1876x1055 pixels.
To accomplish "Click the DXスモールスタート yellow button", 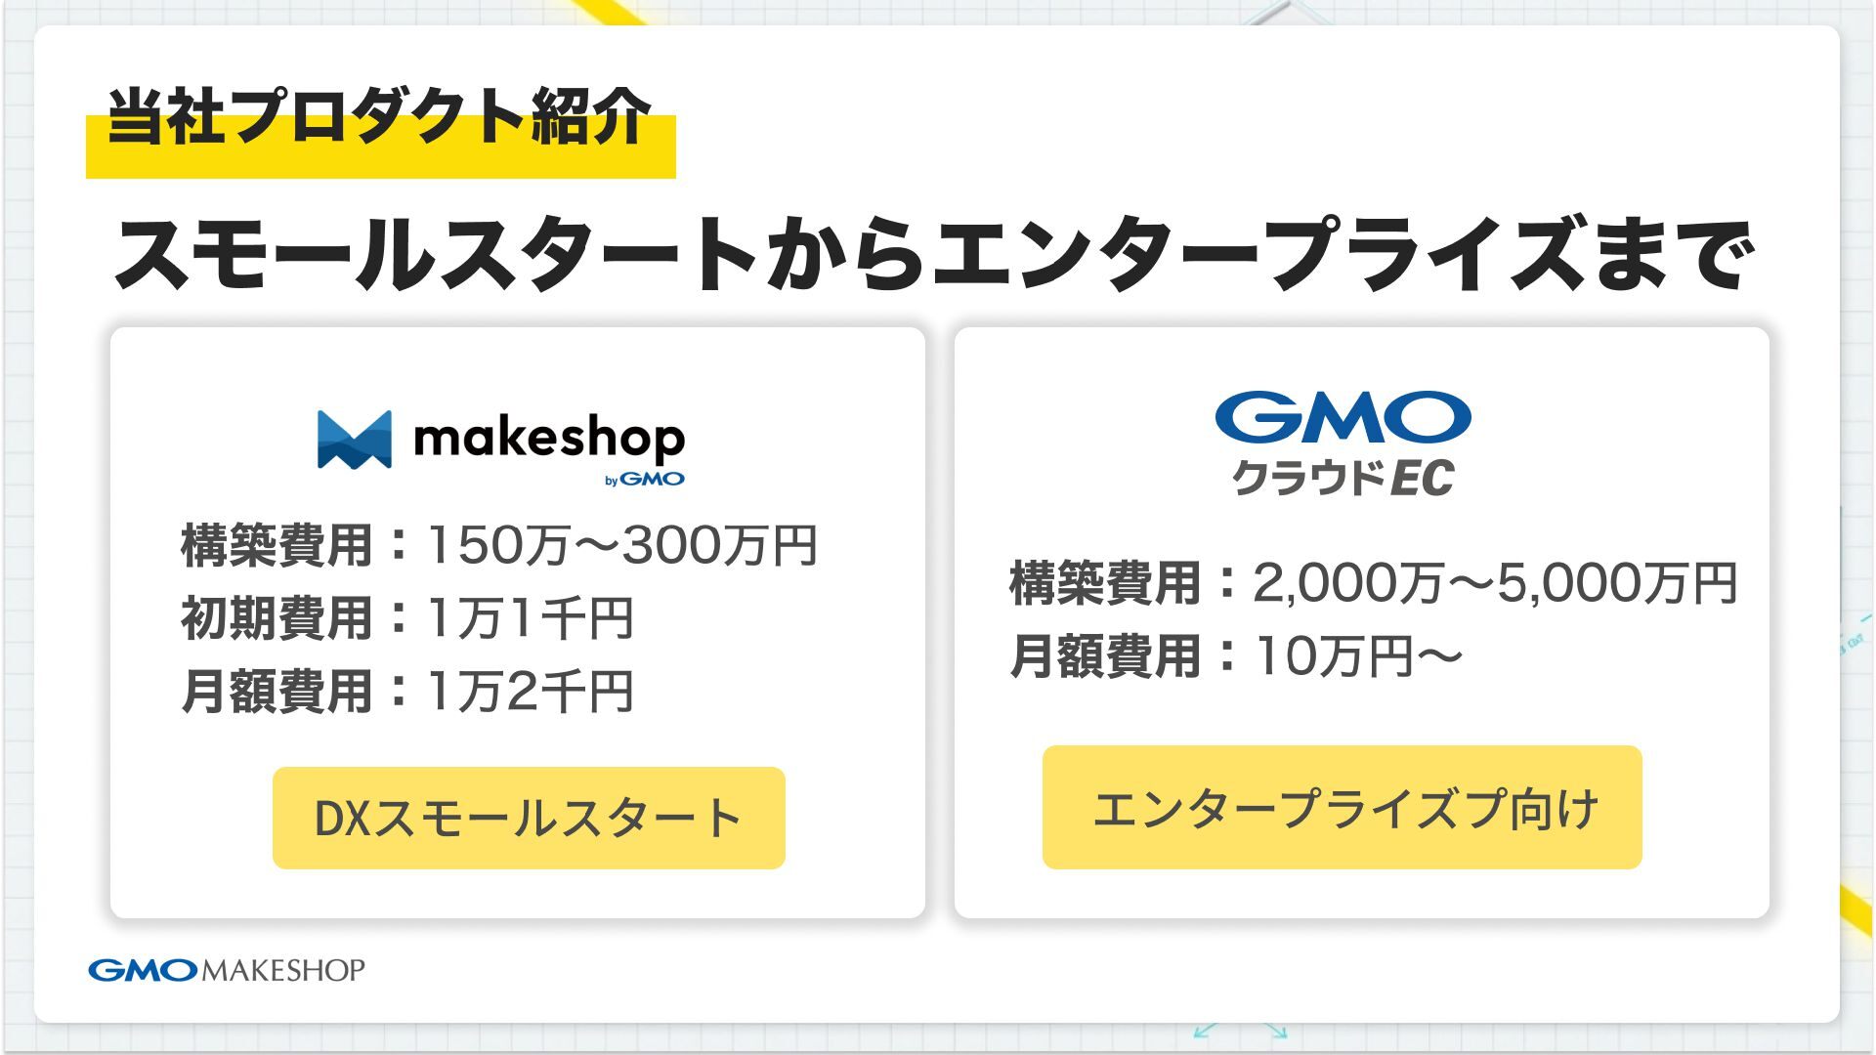I will (529, 819).
